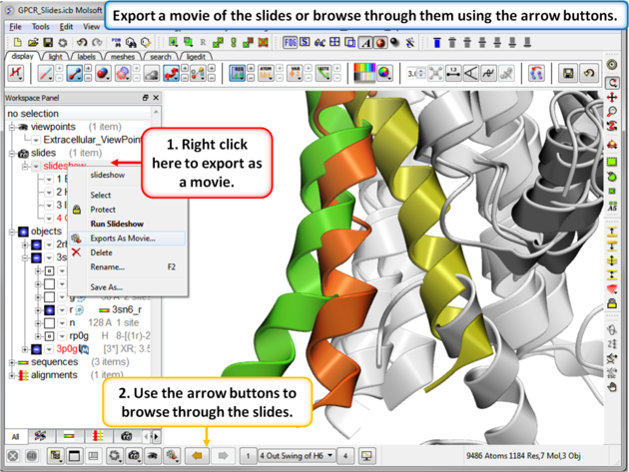Toggle checkbox next to rp0g object
This screenshot has height=472, width=629.
coord(49,336)
